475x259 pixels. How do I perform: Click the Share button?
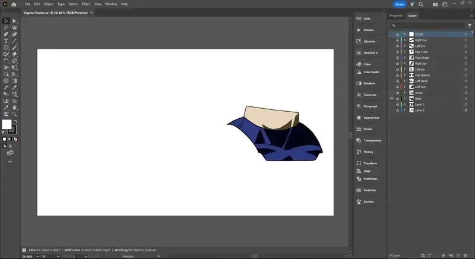coord(400,4)
